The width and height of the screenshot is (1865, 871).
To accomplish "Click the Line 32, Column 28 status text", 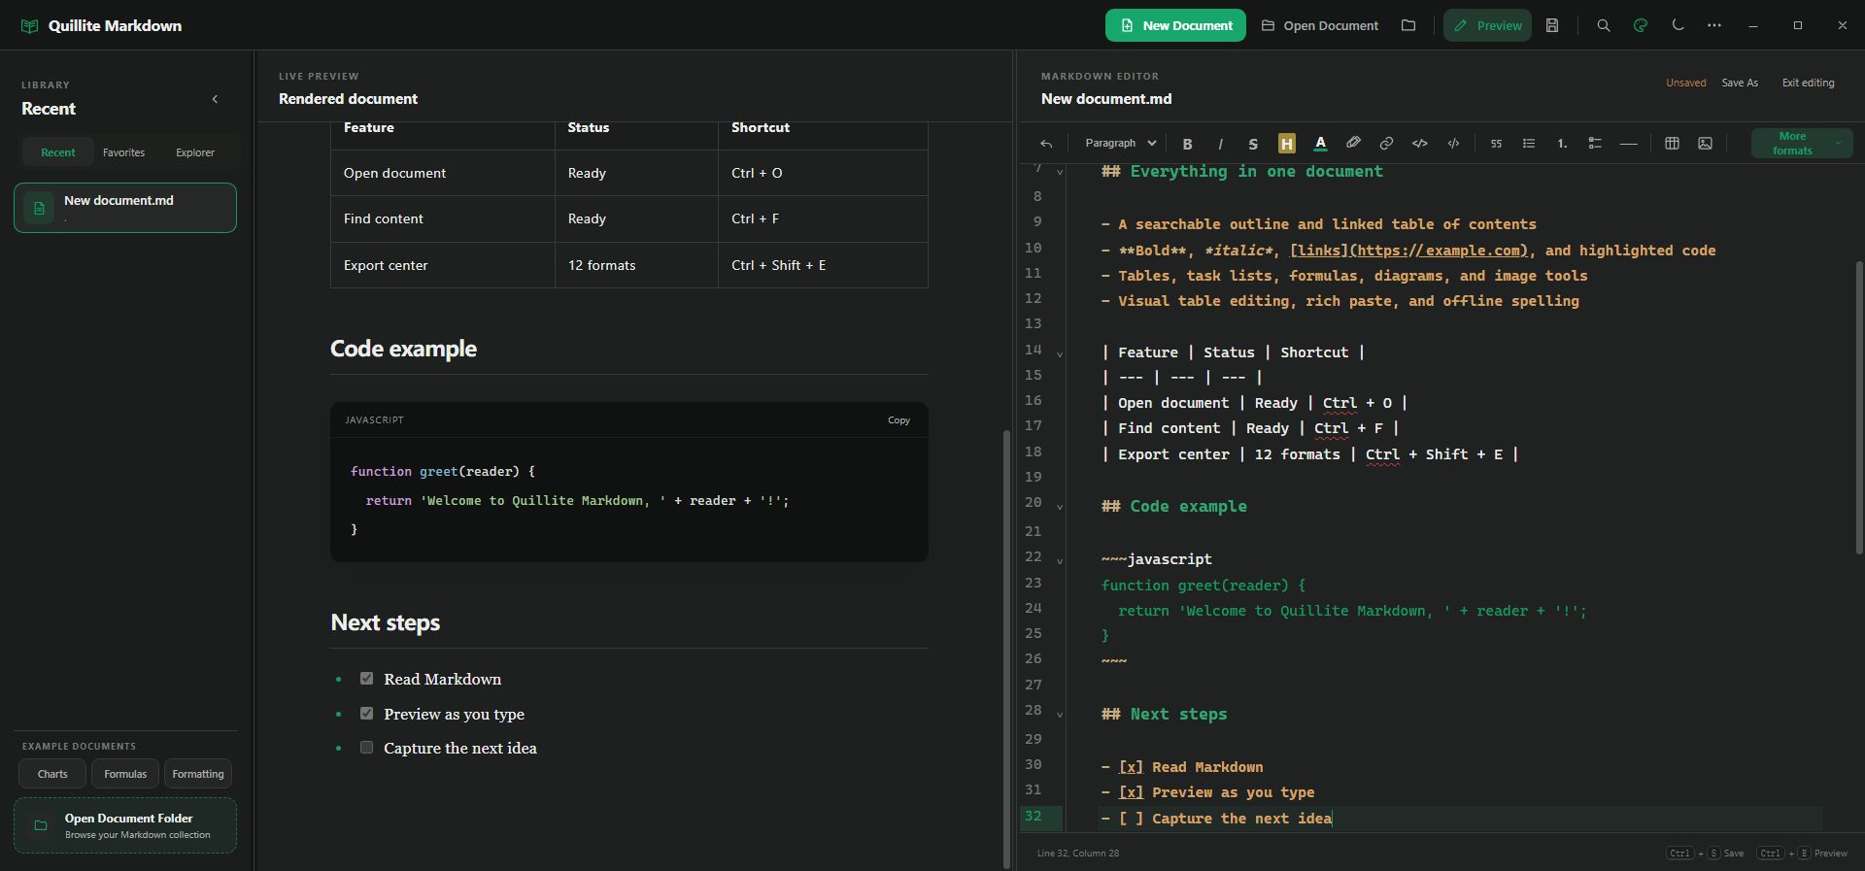I will [x=1077, y=854].
